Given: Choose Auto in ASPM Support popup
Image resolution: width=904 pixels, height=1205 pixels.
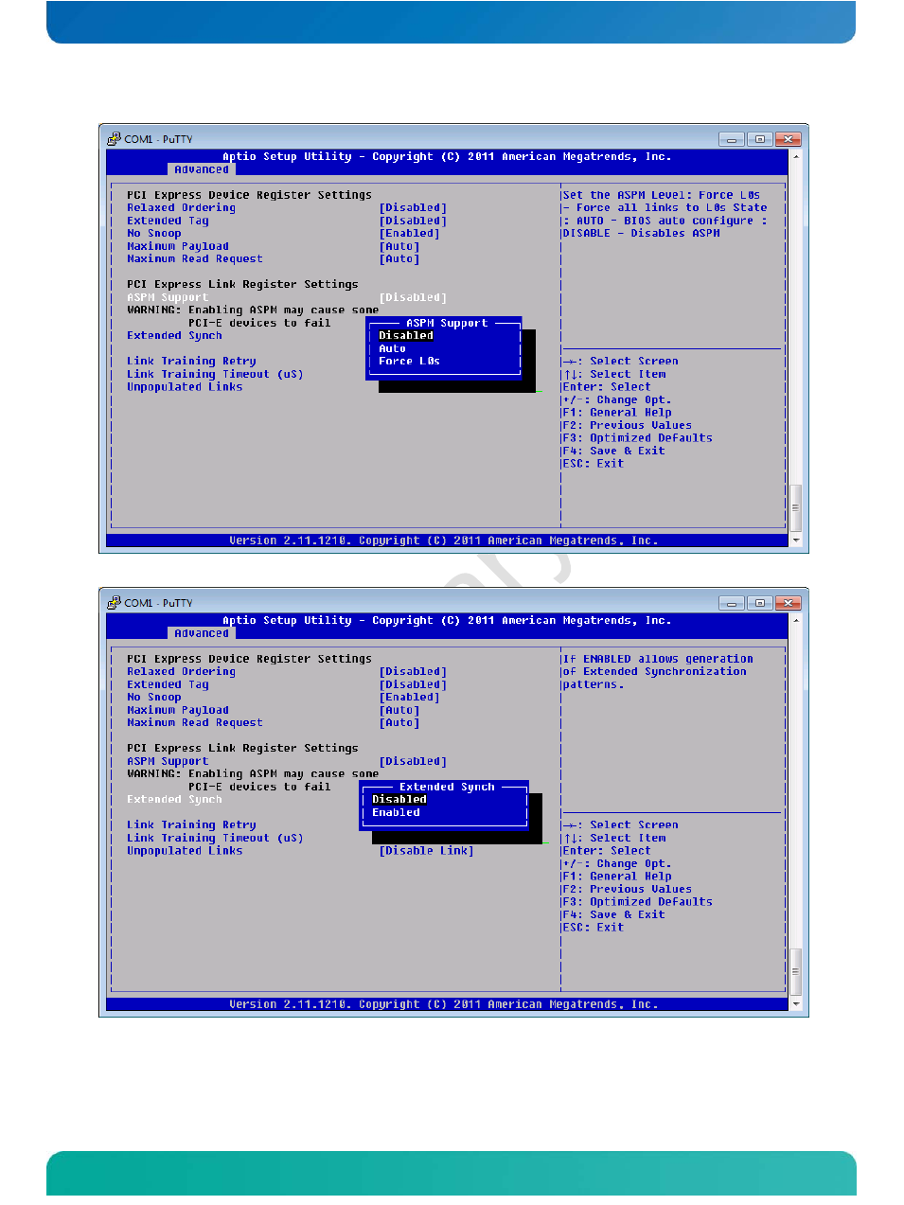Looking at the screenshot, I should 392,348.
